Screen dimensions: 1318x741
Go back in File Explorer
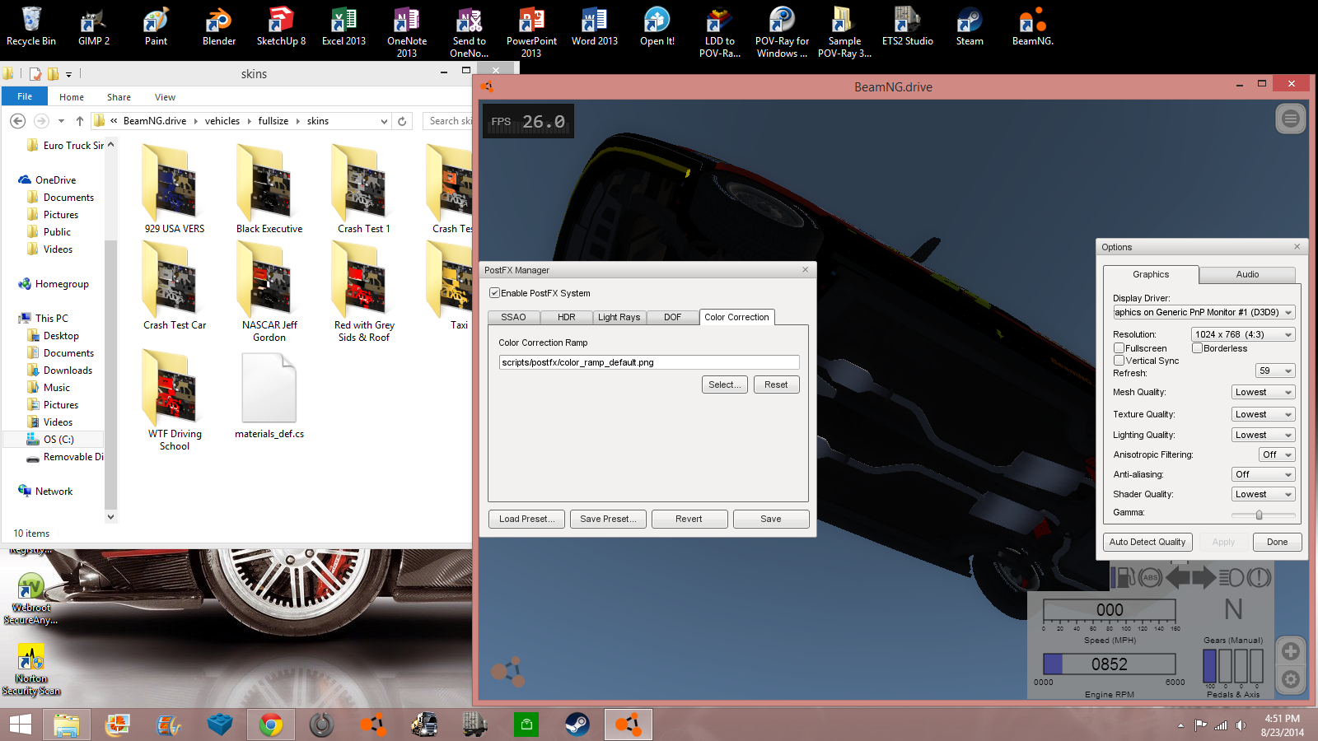point(18,121)
